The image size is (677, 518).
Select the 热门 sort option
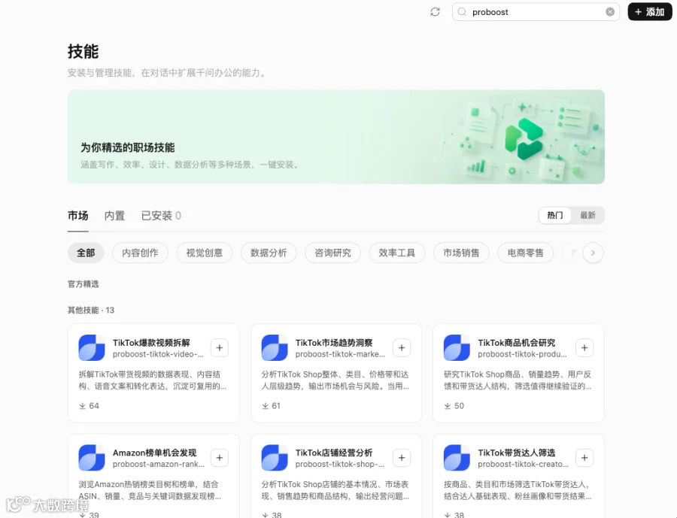click(x=555, y=216)
